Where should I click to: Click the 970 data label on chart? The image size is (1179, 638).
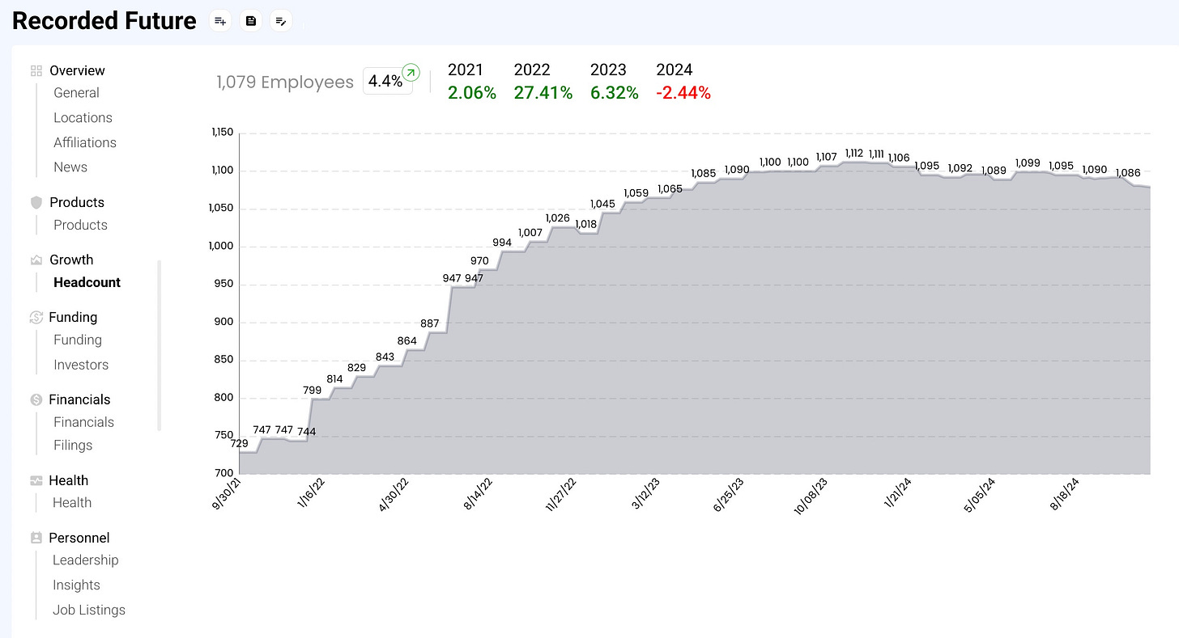(479, 260)
